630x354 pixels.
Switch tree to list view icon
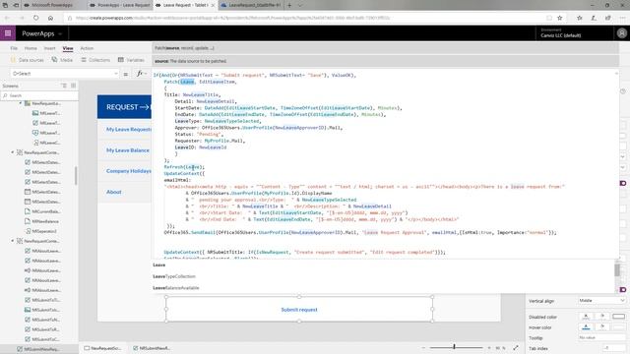coord(64,86)
